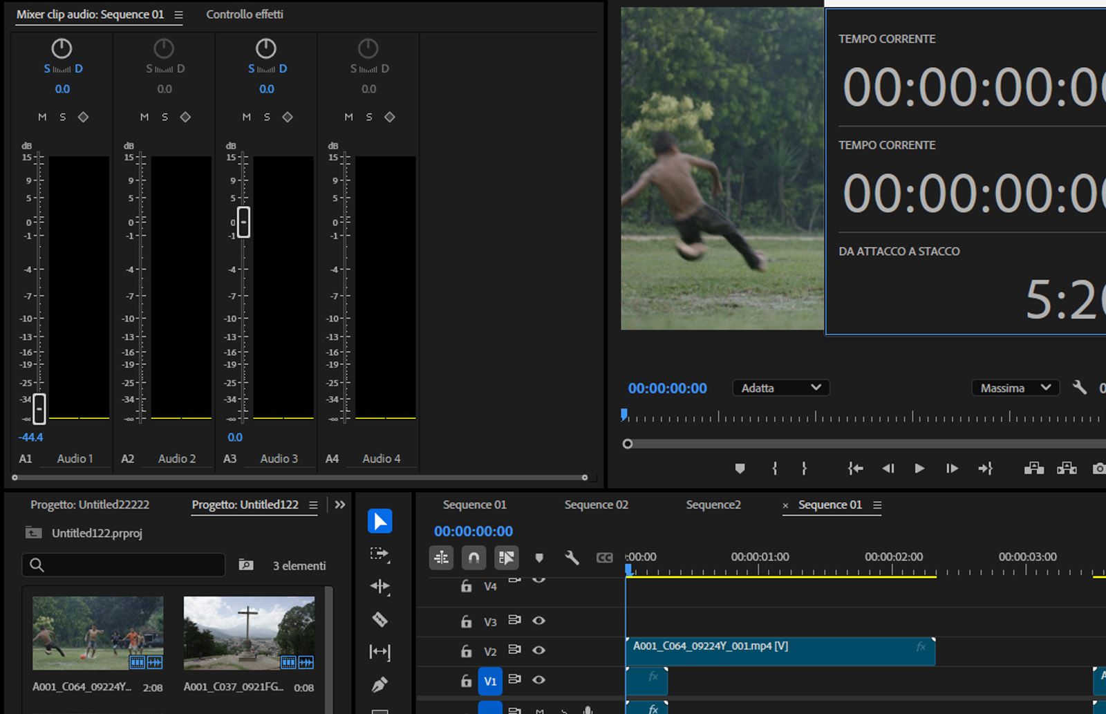Pick the Ripple Edit tool
1106x714 pixels.
coord(379,587)
